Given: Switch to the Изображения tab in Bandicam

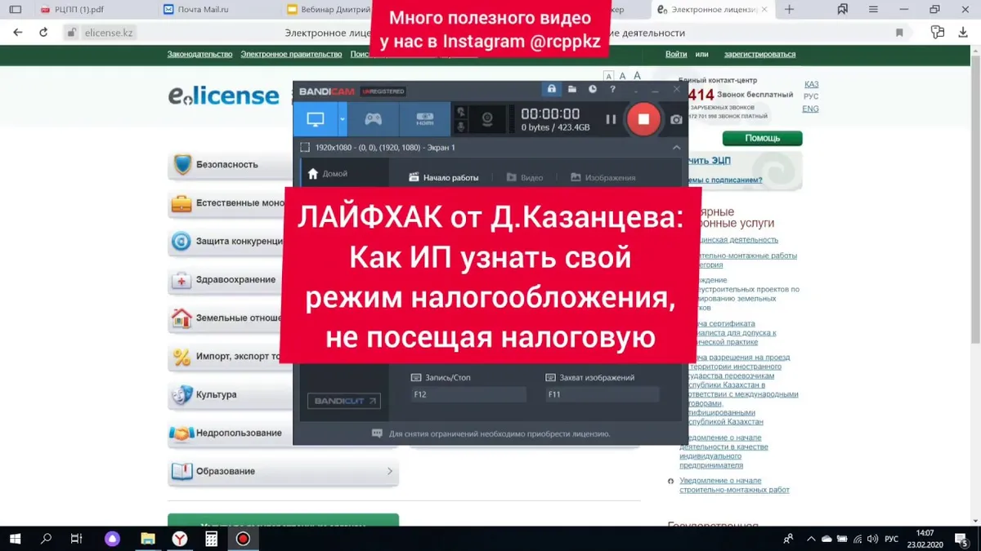Looking at the screenshot, I should (603, 177).
